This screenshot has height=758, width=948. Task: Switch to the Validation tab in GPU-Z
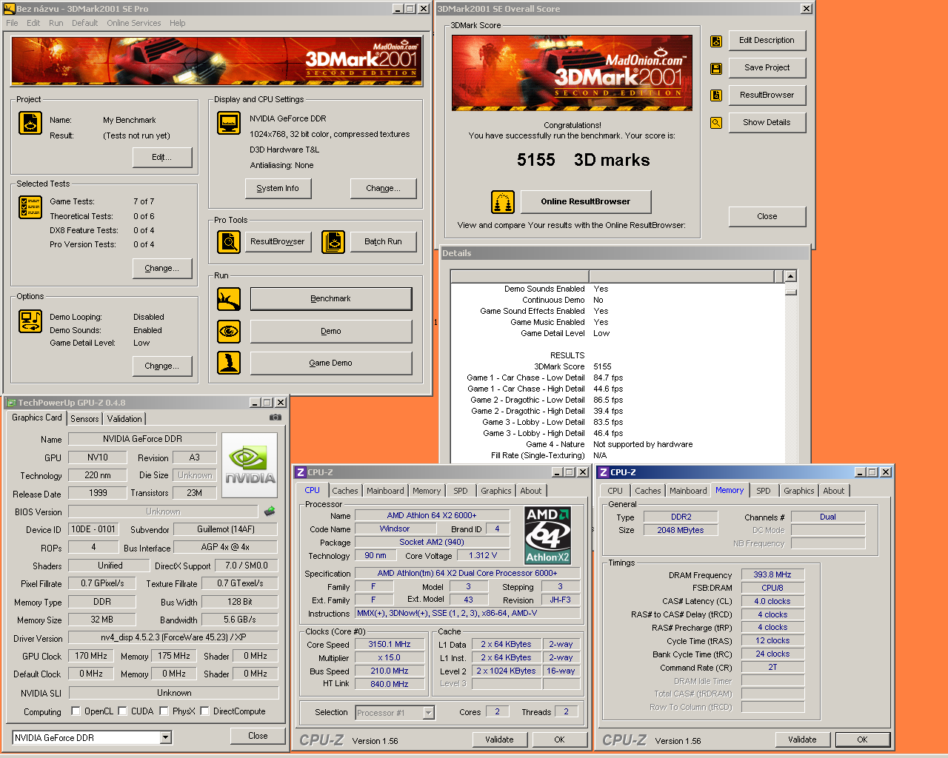124,419
